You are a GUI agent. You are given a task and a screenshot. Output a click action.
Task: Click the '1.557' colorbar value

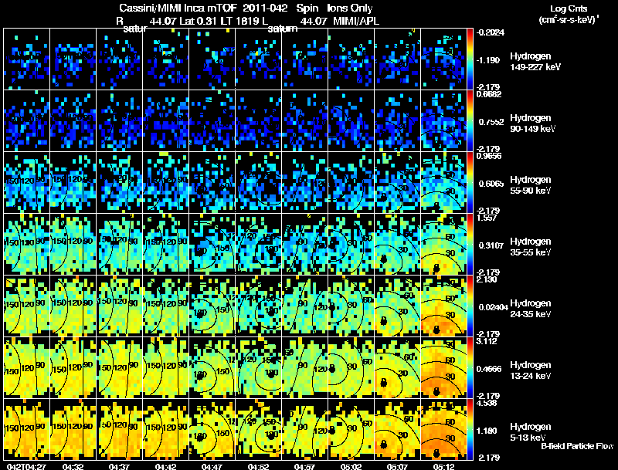tap(487, 218)
